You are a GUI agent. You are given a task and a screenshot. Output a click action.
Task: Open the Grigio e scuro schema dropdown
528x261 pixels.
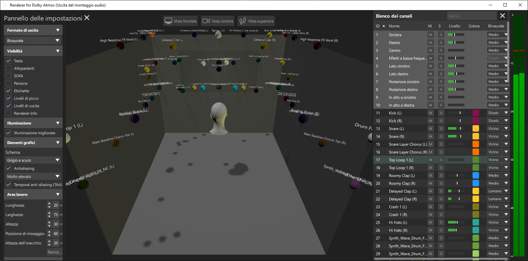(x=33, y=160)
